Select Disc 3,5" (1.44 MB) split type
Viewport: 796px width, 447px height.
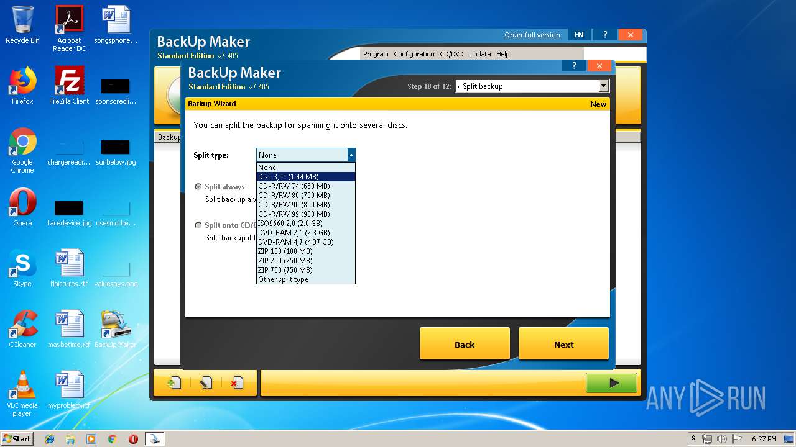coord(305,177)
